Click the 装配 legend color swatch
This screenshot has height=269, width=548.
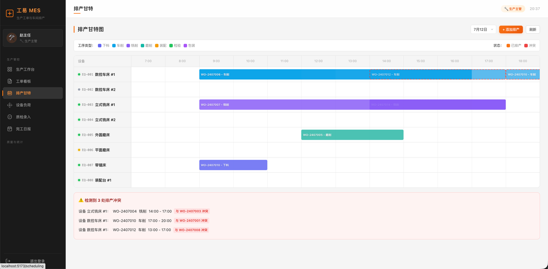[157, 45]
